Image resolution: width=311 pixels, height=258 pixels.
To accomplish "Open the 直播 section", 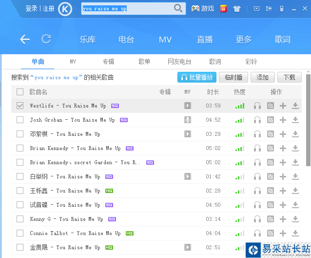I will [x=205, y=40].
